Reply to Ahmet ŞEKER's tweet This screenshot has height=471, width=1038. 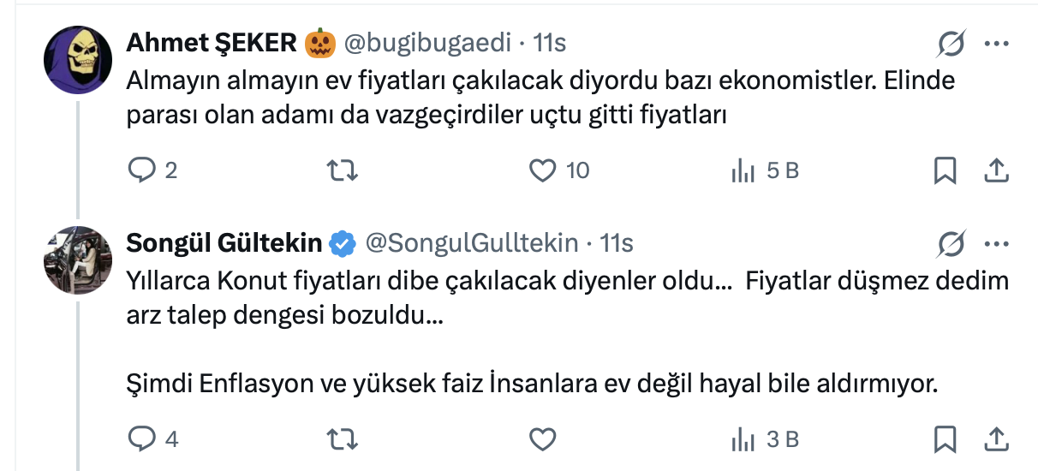(x=140, y=171)
